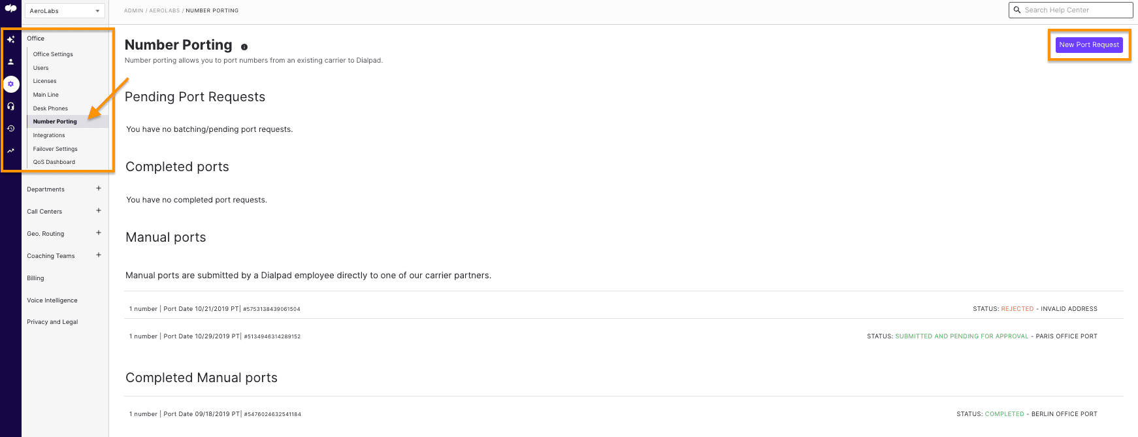Click the search magnifier in Help Center field
This screenshot has width=1138, height=437.
tap(1017, 10)
